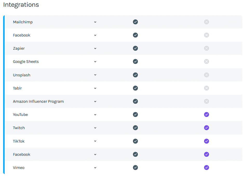243x178 pixels.
Task: Expand the TikTok row chevron
Action: [95, 141]
